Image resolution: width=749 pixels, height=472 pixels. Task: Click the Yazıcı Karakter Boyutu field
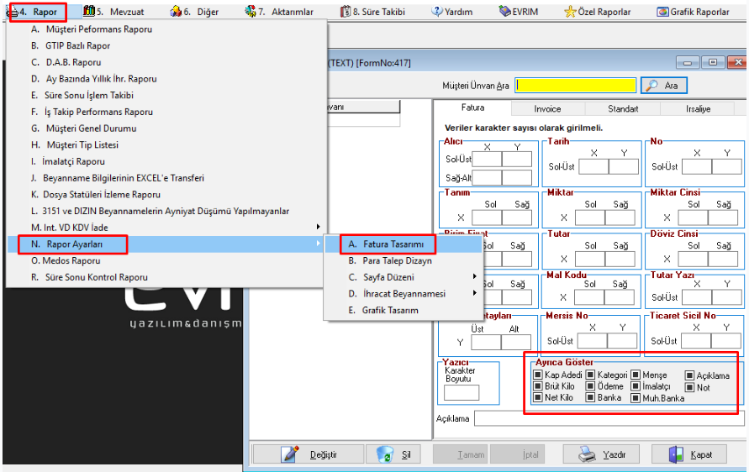pos(461,393)
